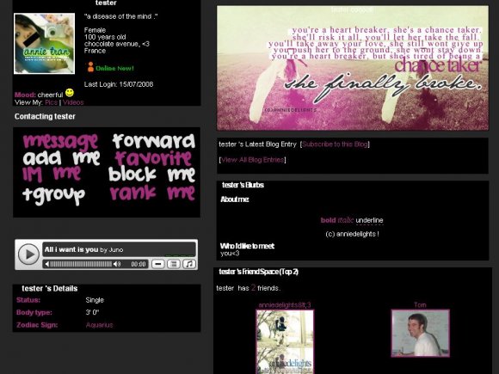499x374 pixels.
Task: Click the 'Female' gender text
Action: click(x=95, y=30)
